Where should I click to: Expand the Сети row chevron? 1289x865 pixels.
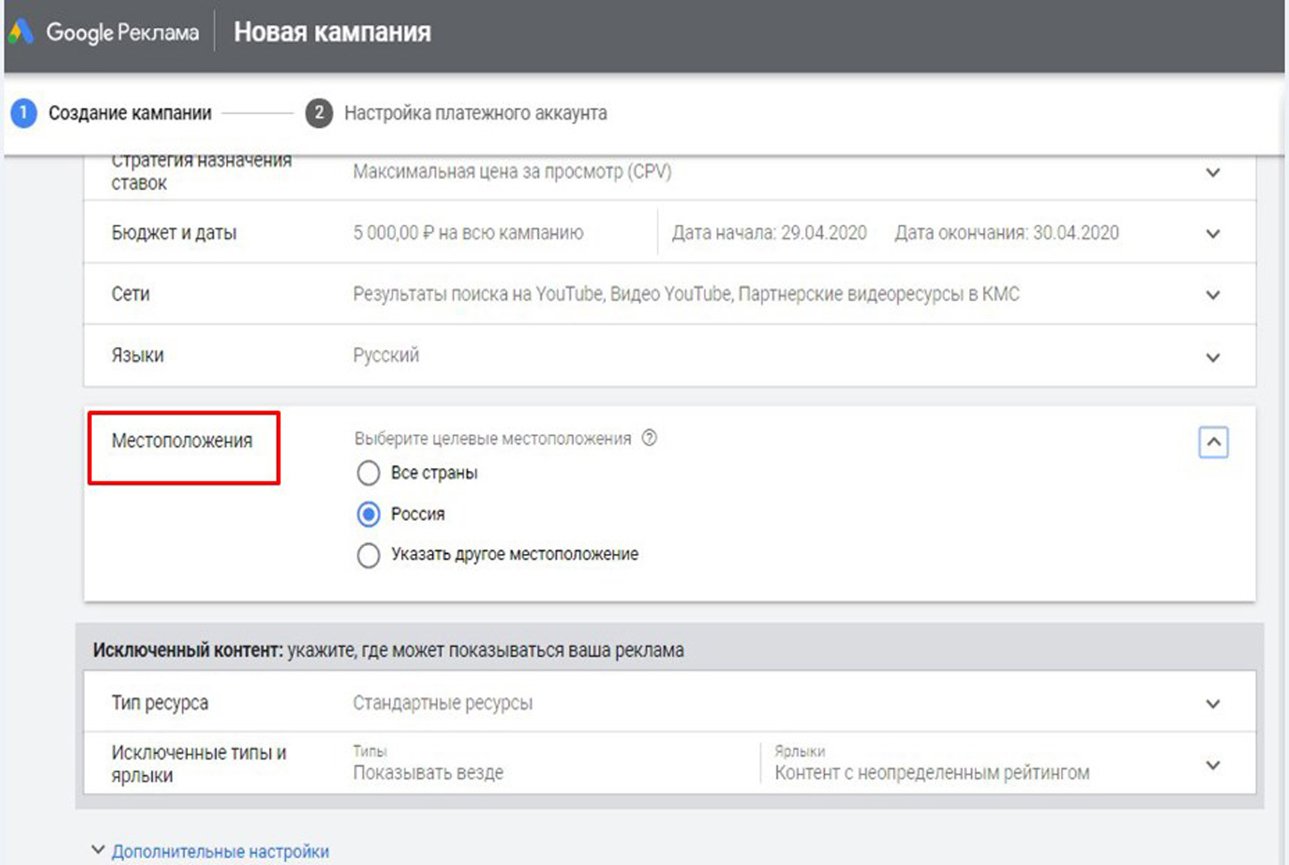(x=1213, y=295)
